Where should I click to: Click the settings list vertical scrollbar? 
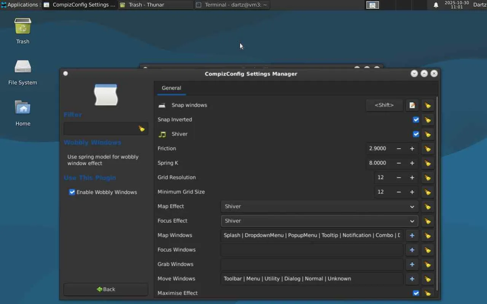pyautogui.click(x=437, y=194)
